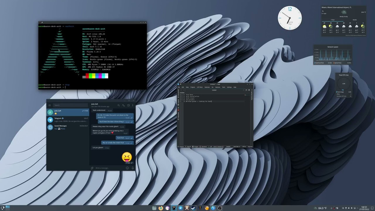375x211 pixels.
Task: Open the emoji picker in Telegram
Action: point(127,168)
